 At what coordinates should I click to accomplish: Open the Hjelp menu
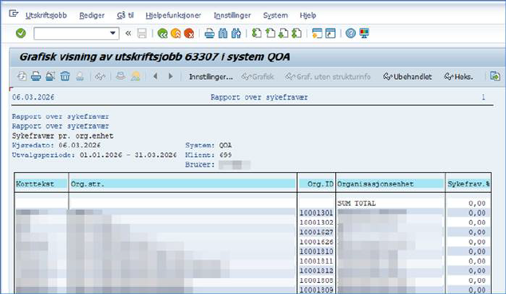click(308, 15)
